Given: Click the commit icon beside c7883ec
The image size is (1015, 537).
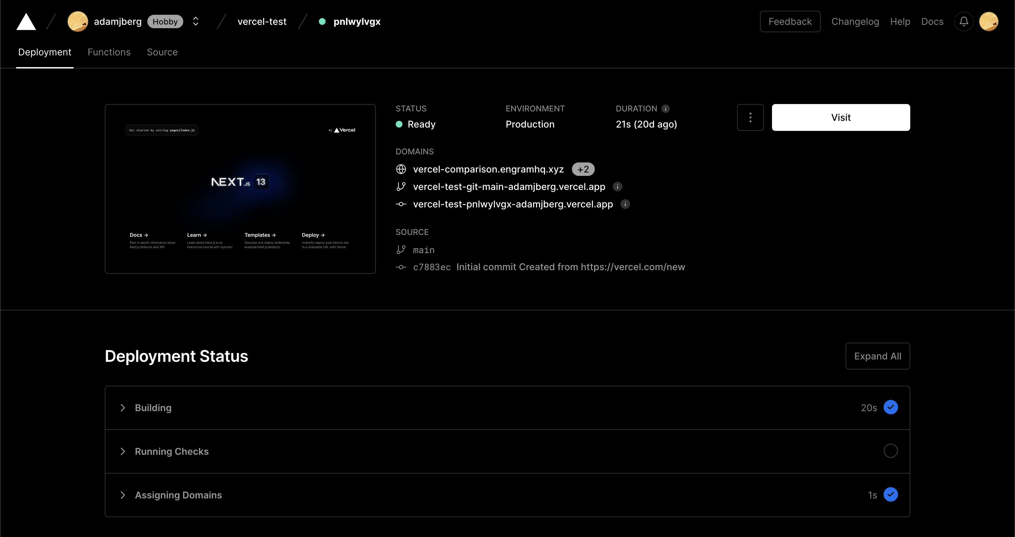Looking at the screenshot, I should (401, 267).
